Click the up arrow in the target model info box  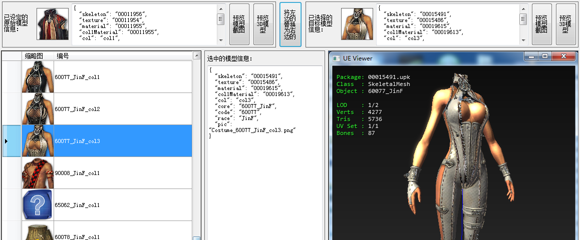tap(523, 8)
